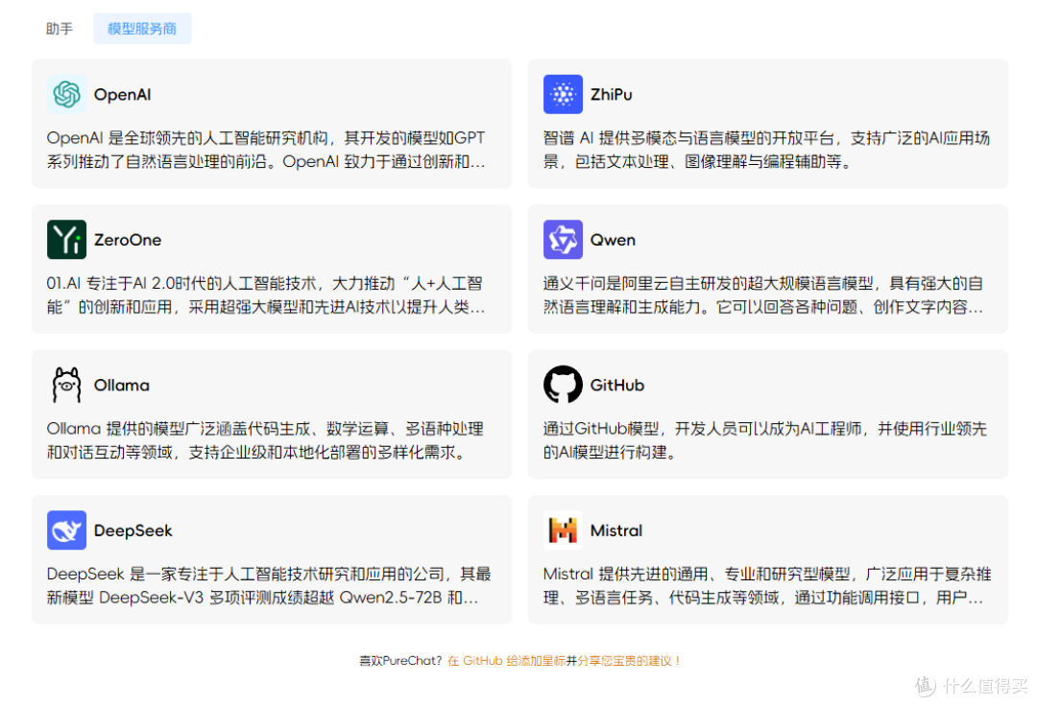
Task: Click the Ollama llama icon
Action: coord(66,386)
